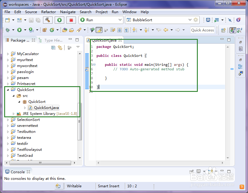The width and height of the screenshot is (248, 193).
Task: Expand JRE System Library node
Action: (x=14, y=114)
